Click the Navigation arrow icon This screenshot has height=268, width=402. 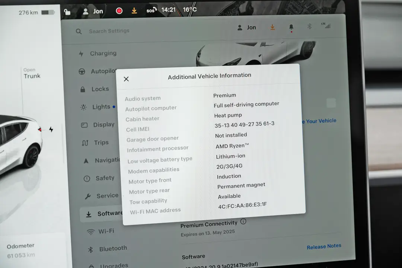(86, 161)
